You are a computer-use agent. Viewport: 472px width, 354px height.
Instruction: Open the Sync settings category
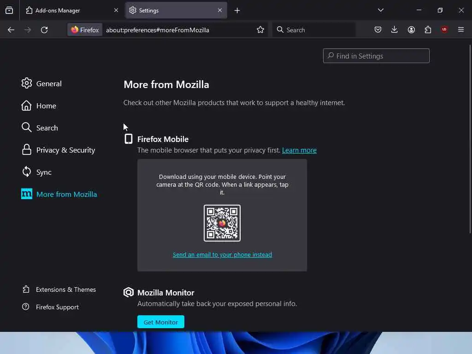click(x=36, y=172)
